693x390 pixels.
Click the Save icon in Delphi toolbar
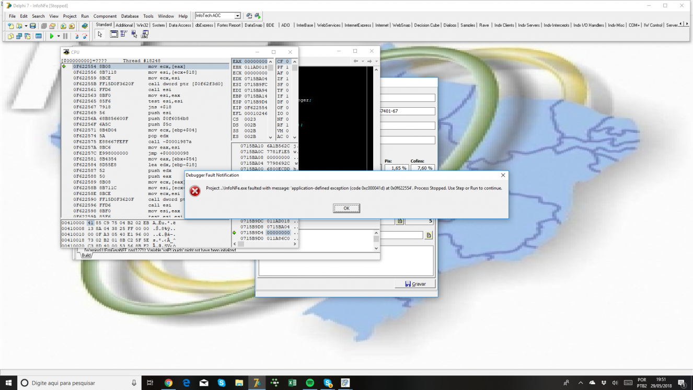click(x=32, y=26)
